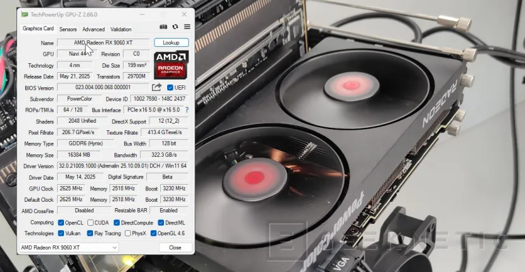The image size is (525, 272).
Task: Click the Name field AMD Radeon RX 9060 XT
Action: pyautogui.click(x=103, y=42)
